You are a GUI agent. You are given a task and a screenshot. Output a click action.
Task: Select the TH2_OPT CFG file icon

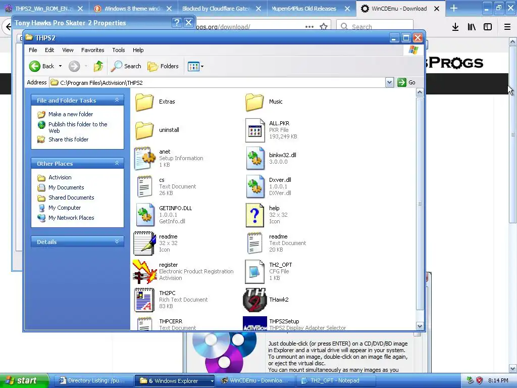pyautogui.click(x=254, y=271)
